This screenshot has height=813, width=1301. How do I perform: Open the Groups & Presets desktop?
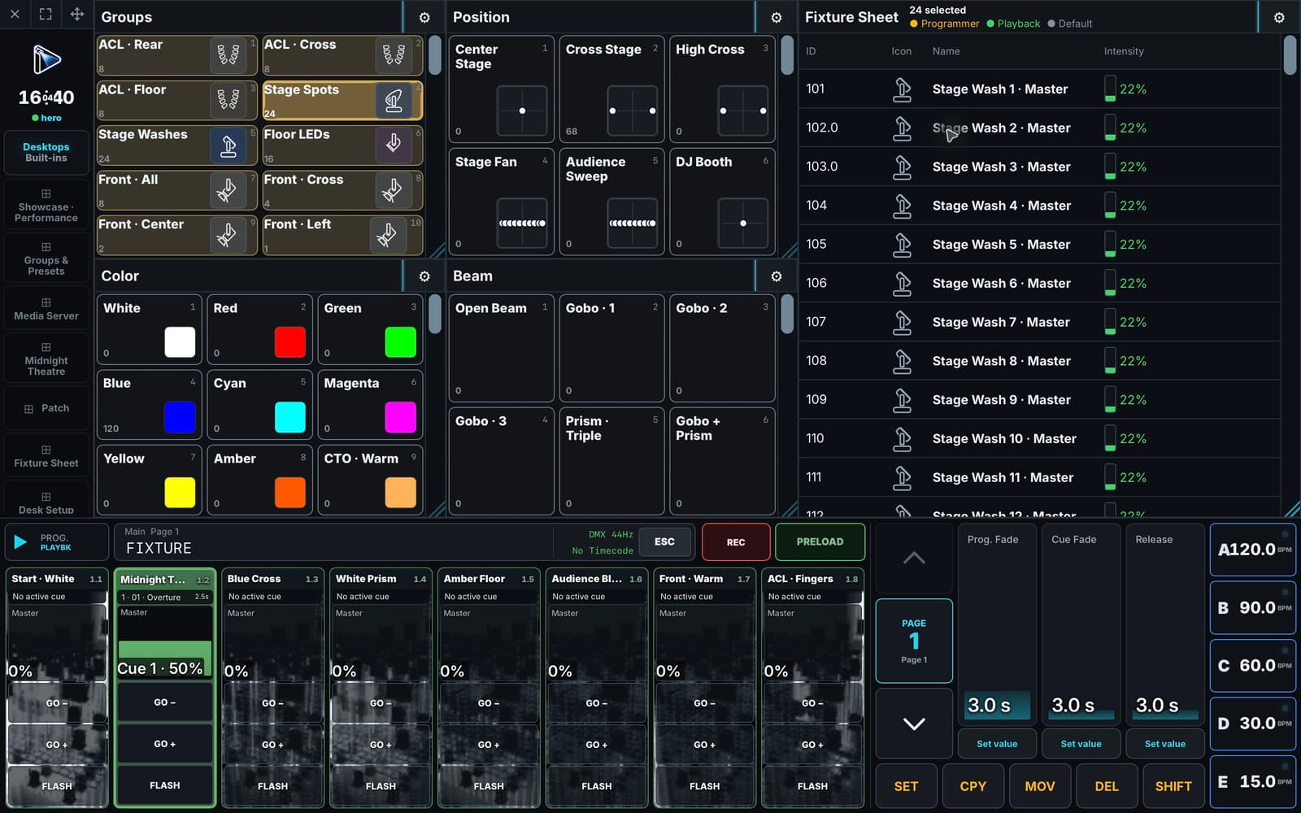click(46, 259)
